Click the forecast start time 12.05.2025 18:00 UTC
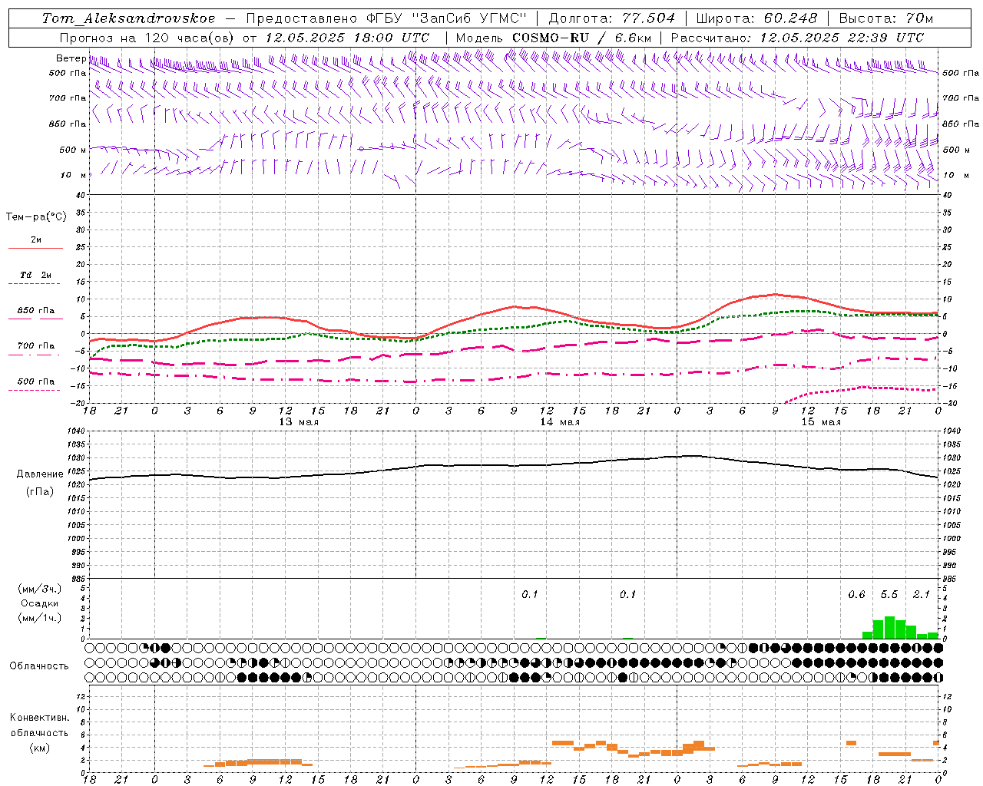Screen dimensions: 983x786 tap(347, 38)
